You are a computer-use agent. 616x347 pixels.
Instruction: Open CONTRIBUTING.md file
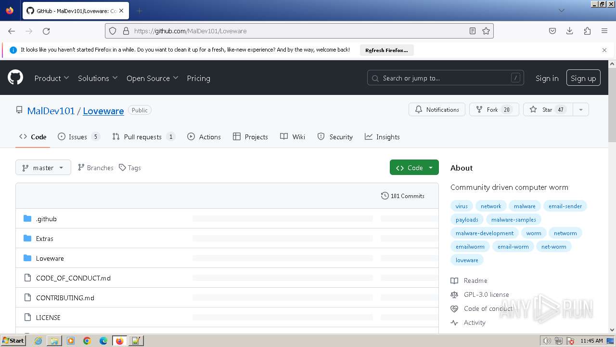pyautogui.click(x=65, y=298)
